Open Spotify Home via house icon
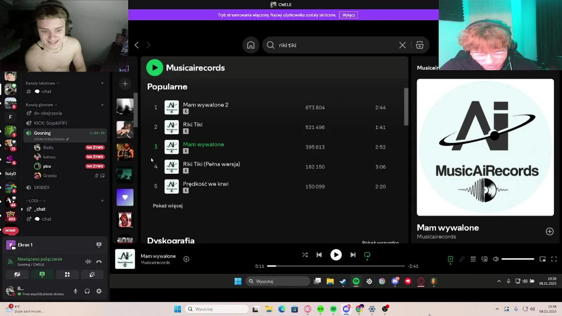This screenshot has width=562, height=316. click(x=251, y=45)
